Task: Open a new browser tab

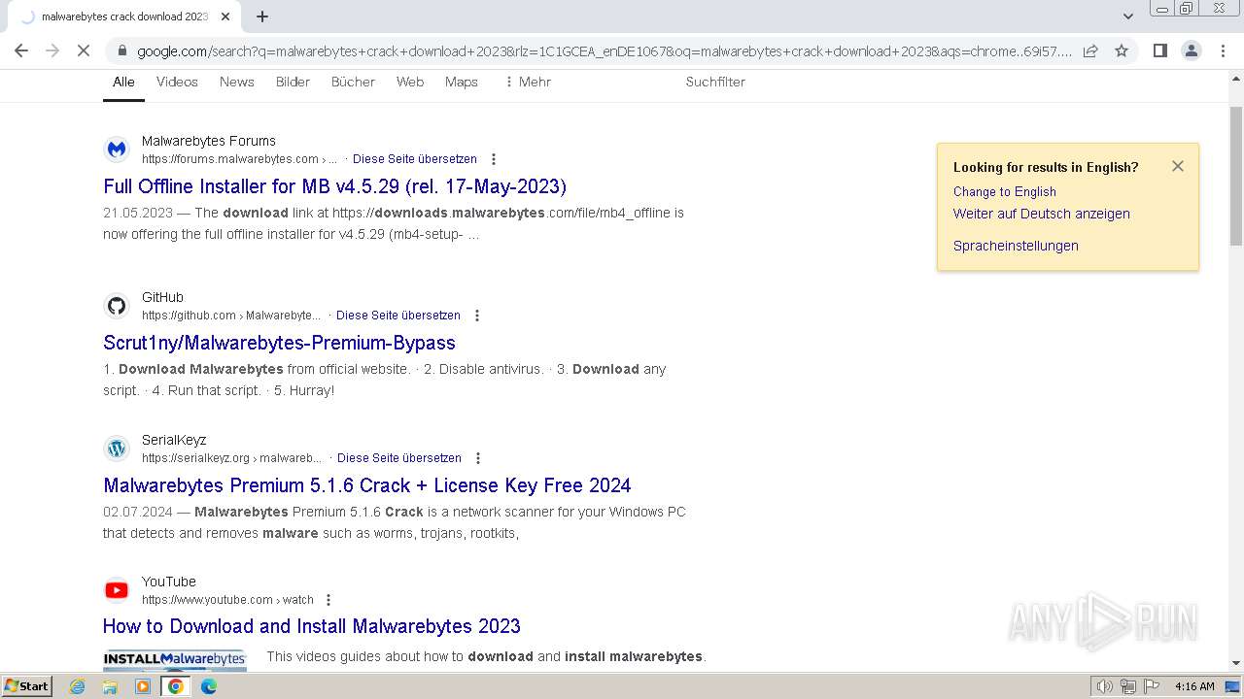Action: pos(262,17)
